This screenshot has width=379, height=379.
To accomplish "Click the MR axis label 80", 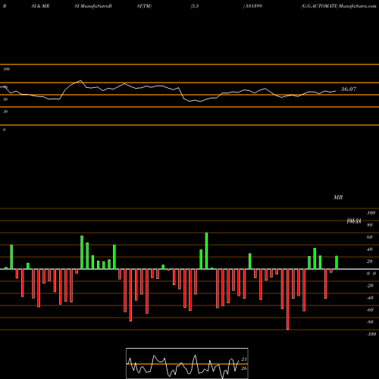I will point(370,225).
